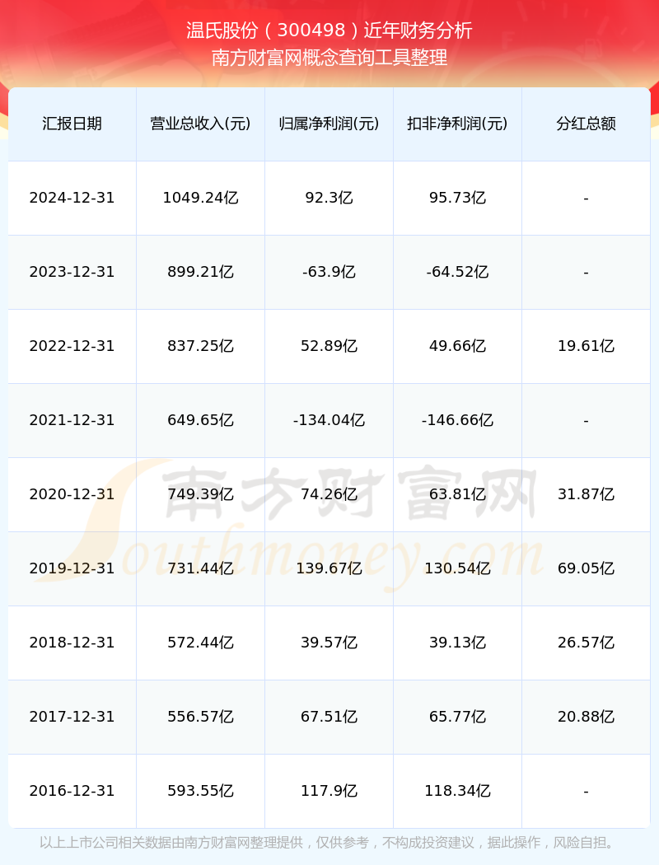Select the 归属净利润(元) column header
Viewport: 659px width, 865px height.
pyautogui.click(x=329, y=124)
